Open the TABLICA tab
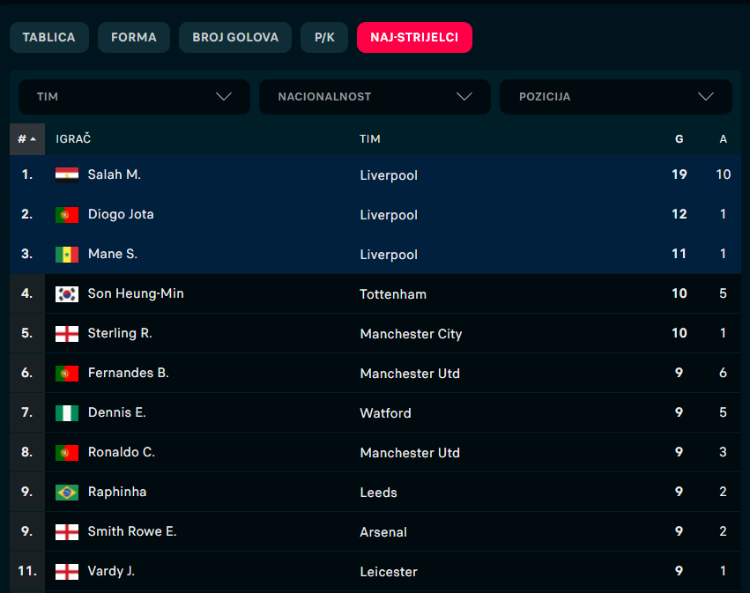Image resolution: width=750 pixels, height=593 pixels. [x=48, y=37]
